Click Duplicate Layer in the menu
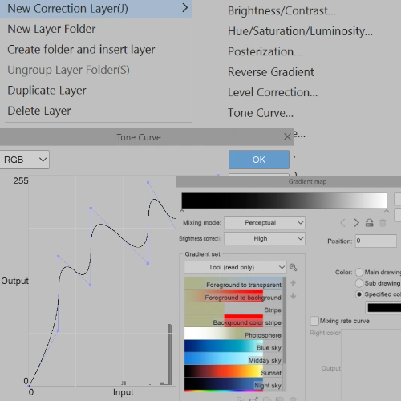Image resolution: width=401 pixels, height=401 pixels. tap(47, 91)
